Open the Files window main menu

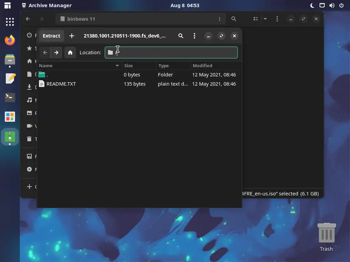click(x=277, y=19)
